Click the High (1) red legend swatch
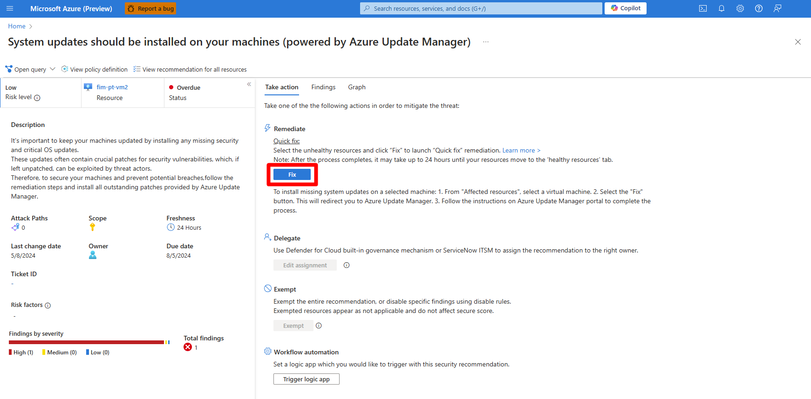The height and width of the screenshot is (399, 811). [x=10, y=352]
